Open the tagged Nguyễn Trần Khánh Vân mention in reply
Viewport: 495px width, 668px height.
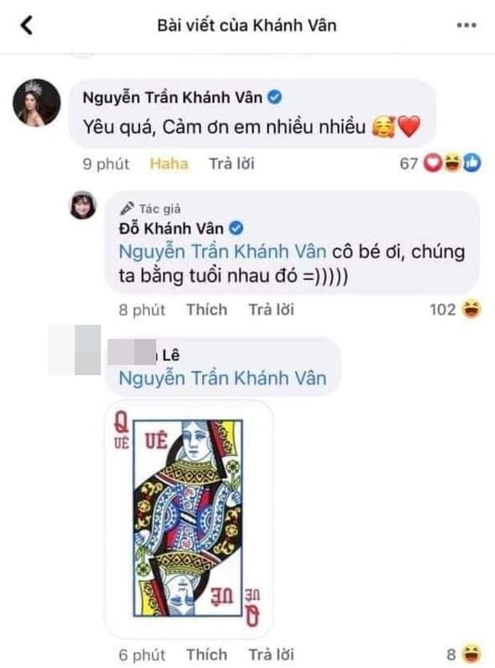coord(223,252)
